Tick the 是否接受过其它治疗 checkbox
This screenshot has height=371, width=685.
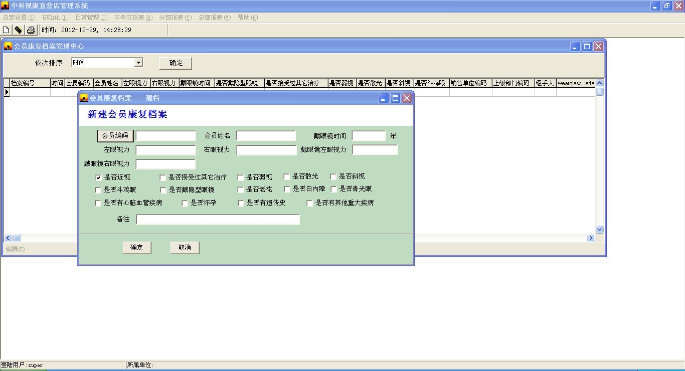tap(162, 177)
